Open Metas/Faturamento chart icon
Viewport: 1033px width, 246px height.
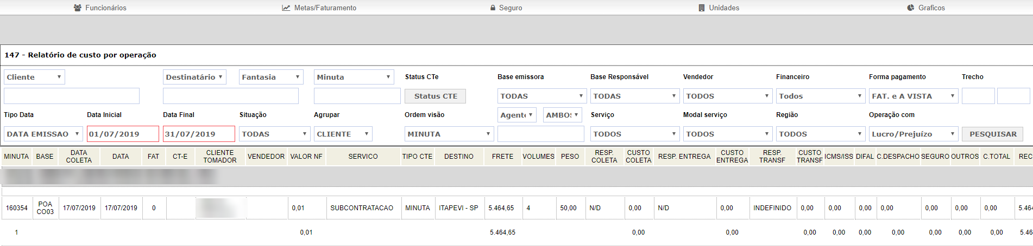click(286, 8)
